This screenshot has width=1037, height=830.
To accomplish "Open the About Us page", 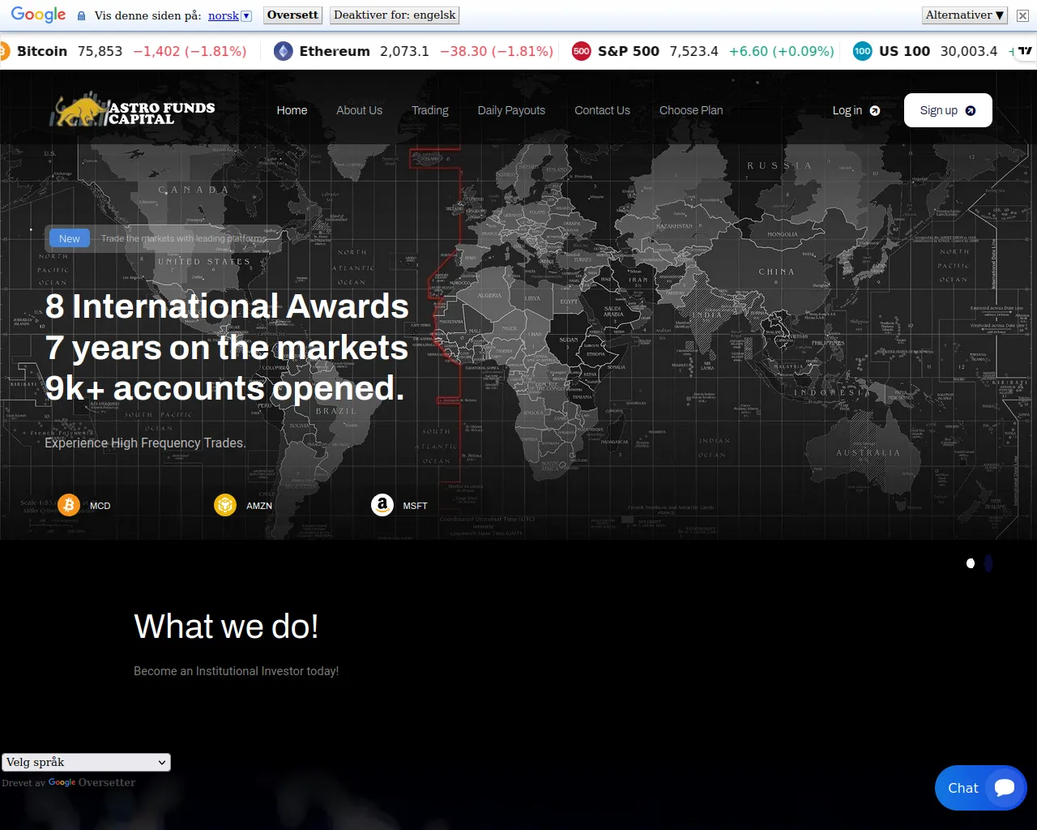I will point(359,110).
